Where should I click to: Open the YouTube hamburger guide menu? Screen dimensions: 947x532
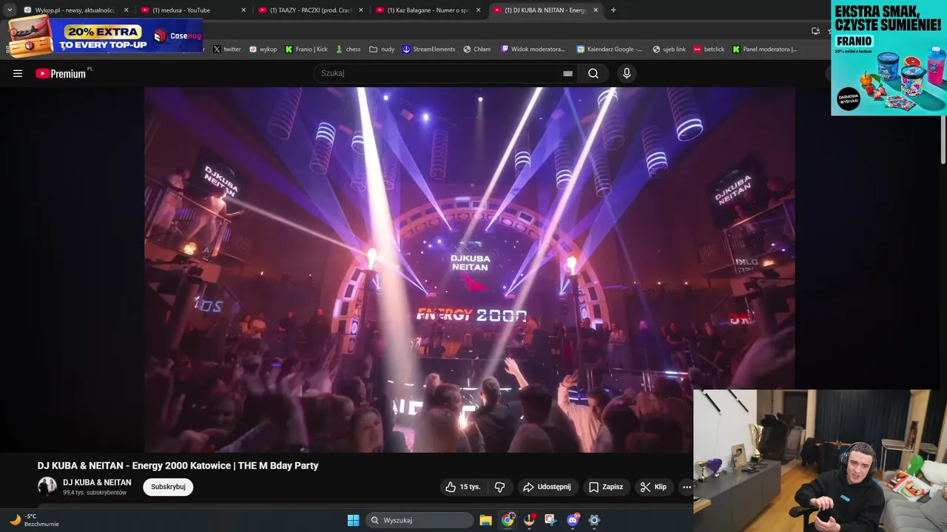point(18,73)
